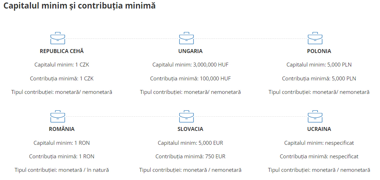The image size is (380, 180).
Task: Click the briefcase icon above Slovacia
Action: click(x=186, y=116)
